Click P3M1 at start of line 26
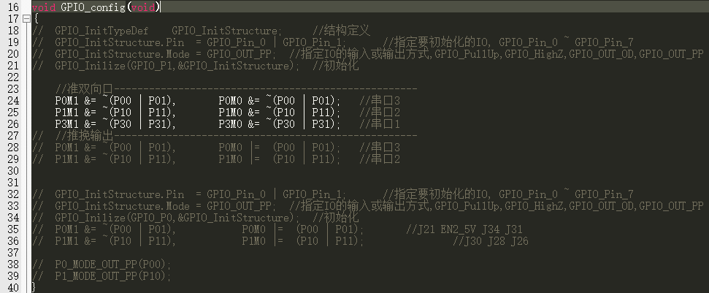The height and width of the screenshot is (293, 709). point(67,124)
